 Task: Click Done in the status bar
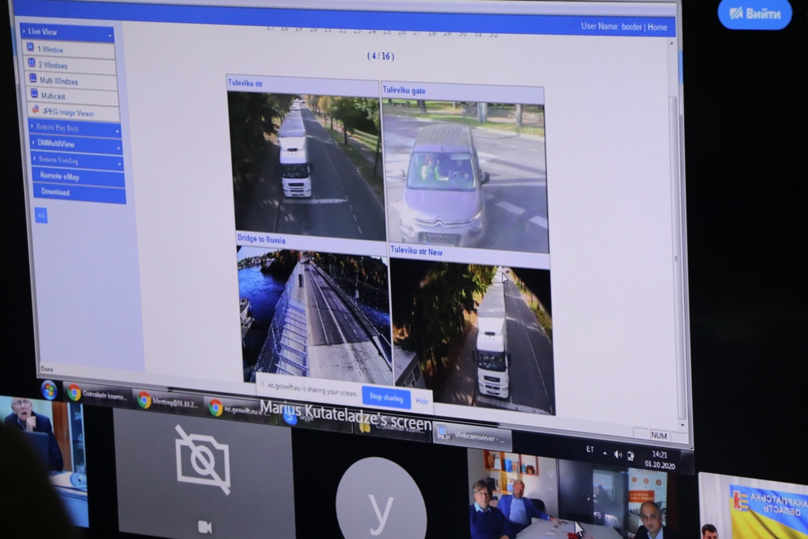(47, 369)
